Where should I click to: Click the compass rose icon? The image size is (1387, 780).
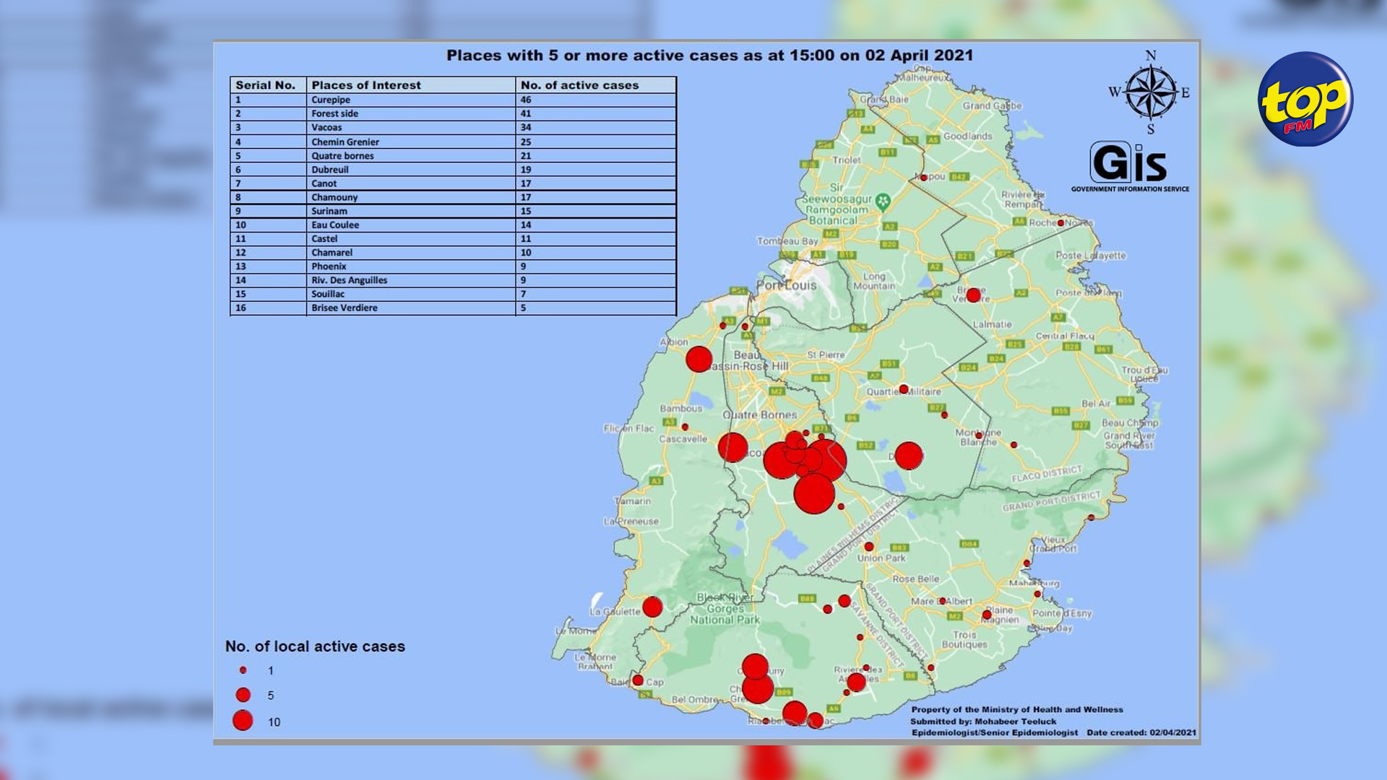[x=1150, y=92]
